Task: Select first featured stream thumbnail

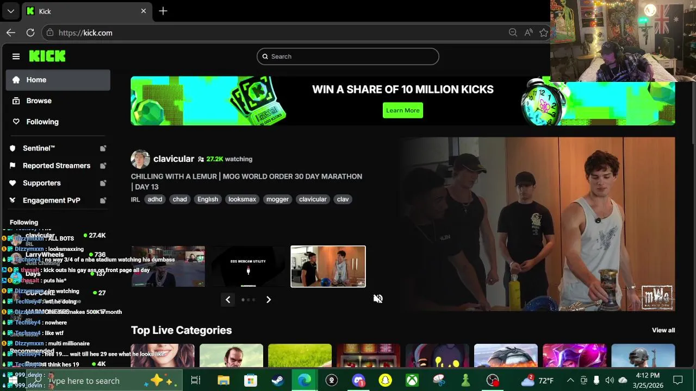Action: pyautogui.click(x=168, y=267)
